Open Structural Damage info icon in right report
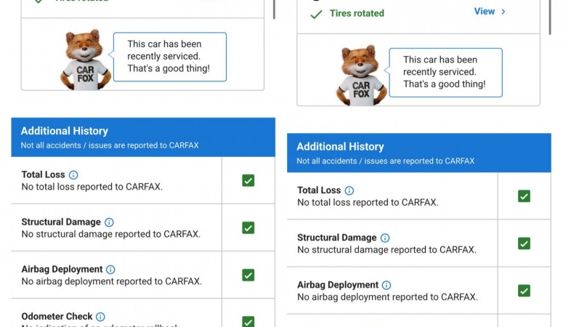Image resolution: width=563 pixels, height=327 pixels. (385, 238)
